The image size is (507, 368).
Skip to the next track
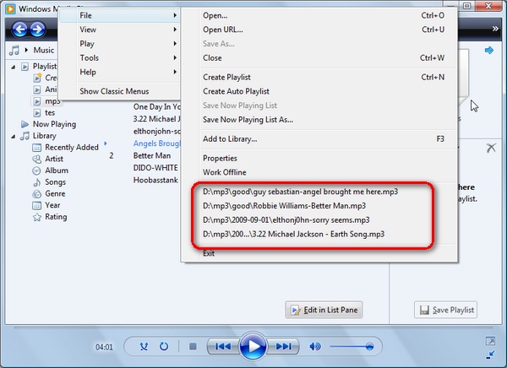[x=283, y=347]
